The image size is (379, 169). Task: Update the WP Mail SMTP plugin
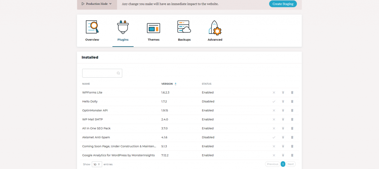283,119
